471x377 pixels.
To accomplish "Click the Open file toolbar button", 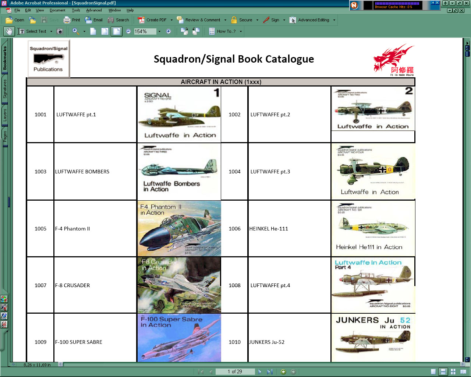I will click(x=15, y=20).
